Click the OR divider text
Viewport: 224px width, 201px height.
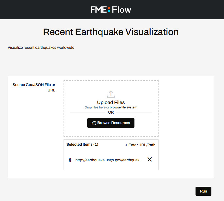point(111,112)
